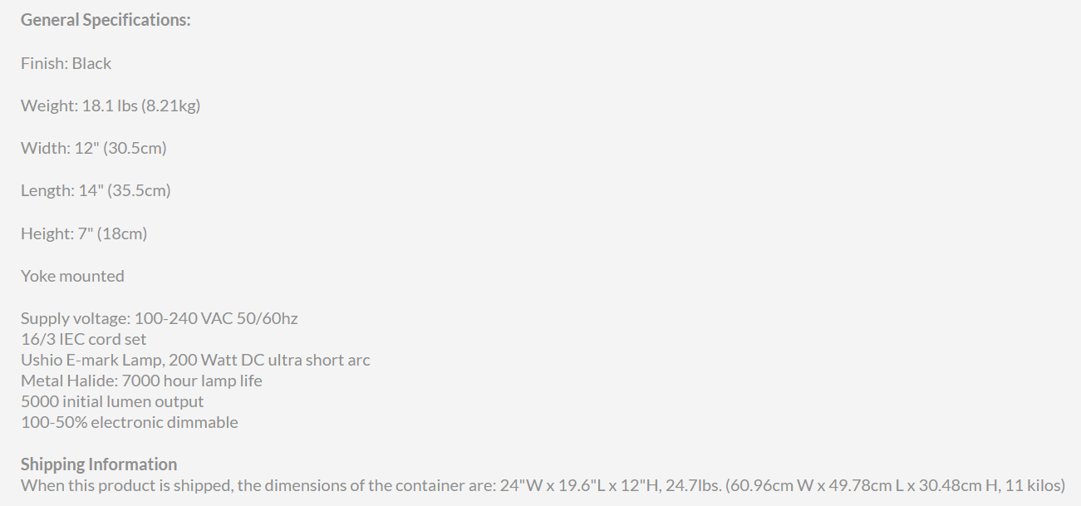Click the Length 14" (35.5cm) line

(96, 190)
